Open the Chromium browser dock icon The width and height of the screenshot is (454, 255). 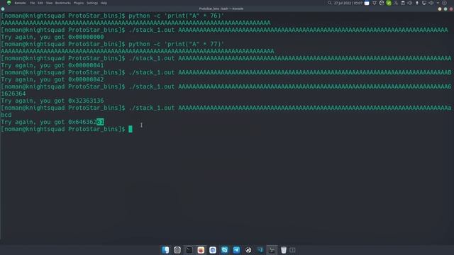(213, 250)
